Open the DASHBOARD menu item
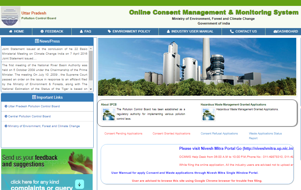The height and width of the screenshot is (190, 301). (286, 31)
